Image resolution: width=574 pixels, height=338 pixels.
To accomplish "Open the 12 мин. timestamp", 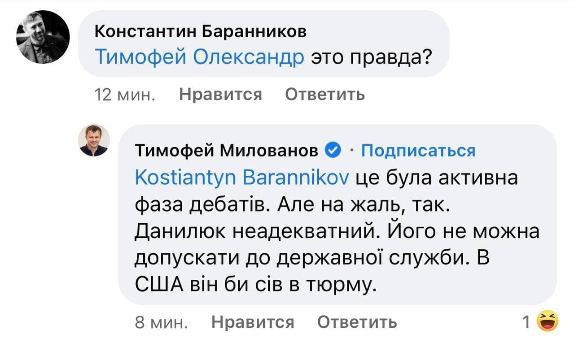I will (x=125, y=95).
